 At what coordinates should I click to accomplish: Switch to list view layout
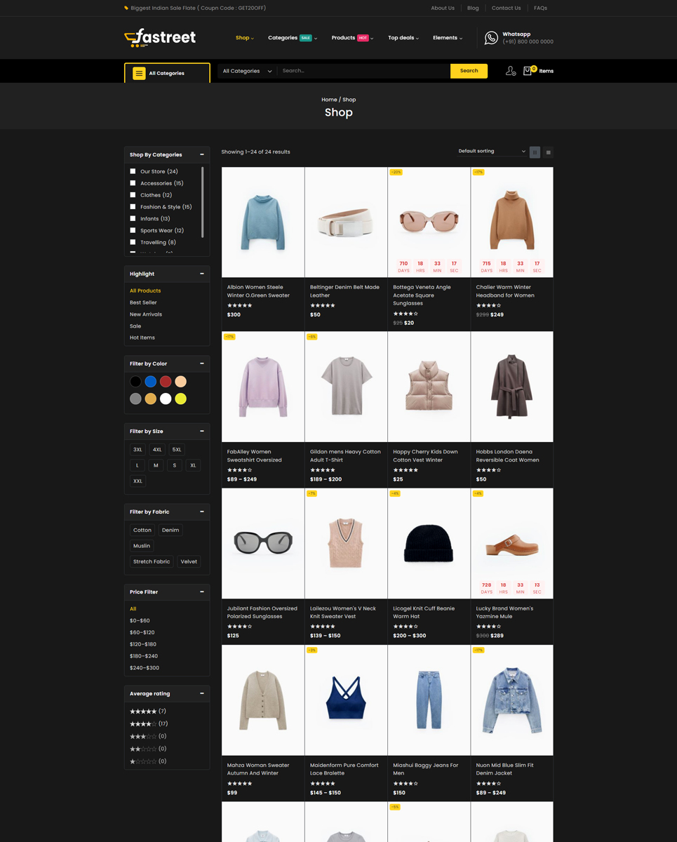click(x=548, y=152)
